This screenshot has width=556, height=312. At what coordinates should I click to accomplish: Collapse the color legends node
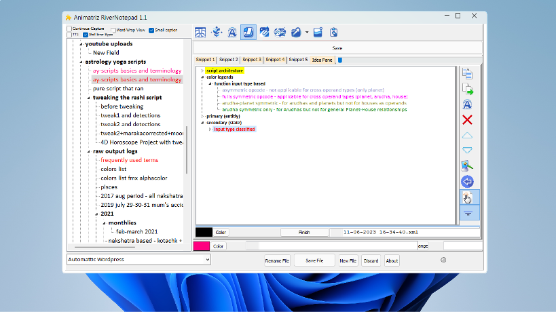(202, 77)
